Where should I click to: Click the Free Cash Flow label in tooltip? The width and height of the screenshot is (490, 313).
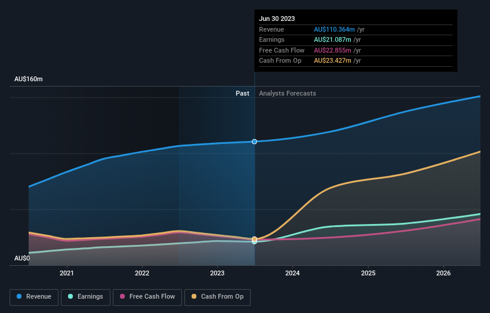pyautogui.click(x=282, y=50)
